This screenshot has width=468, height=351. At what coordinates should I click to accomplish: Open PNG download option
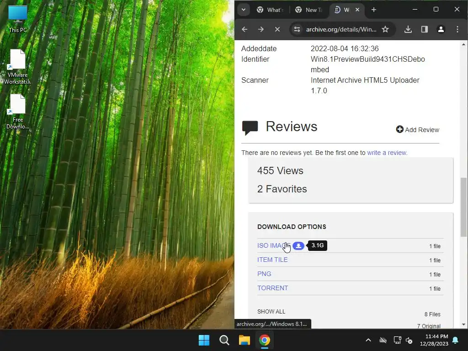[264, 274]
